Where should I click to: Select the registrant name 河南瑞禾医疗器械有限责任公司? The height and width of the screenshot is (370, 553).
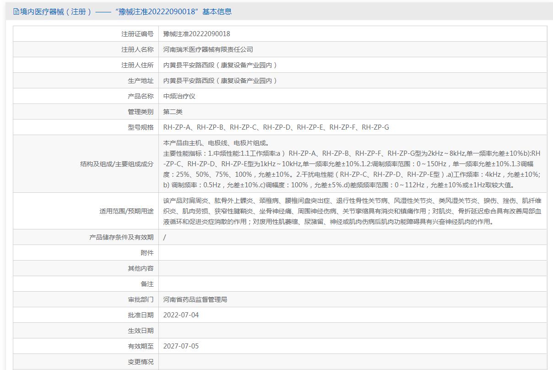pos(208,49)
